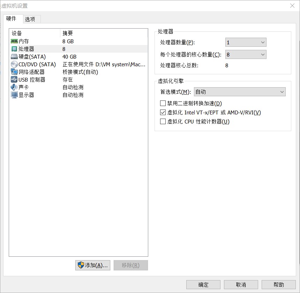This screenshot has width=300, height=293.
Task: Select the 内存 row label
Action: tap(24, 41)
